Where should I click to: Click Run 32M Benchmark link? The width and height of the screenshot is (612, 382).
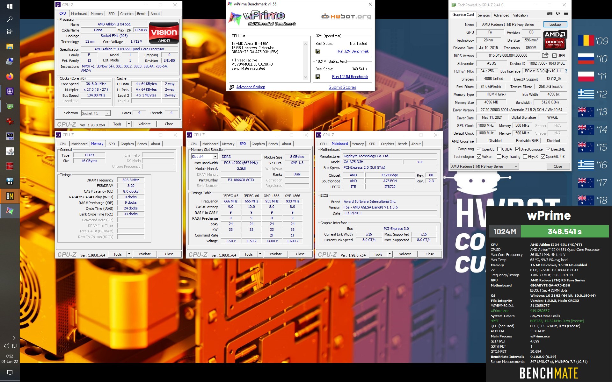pos(353,51)
